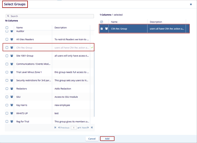Check the SSU group checkbox
The width and height of the screenshot is (197, 143).
pos(7,97)
